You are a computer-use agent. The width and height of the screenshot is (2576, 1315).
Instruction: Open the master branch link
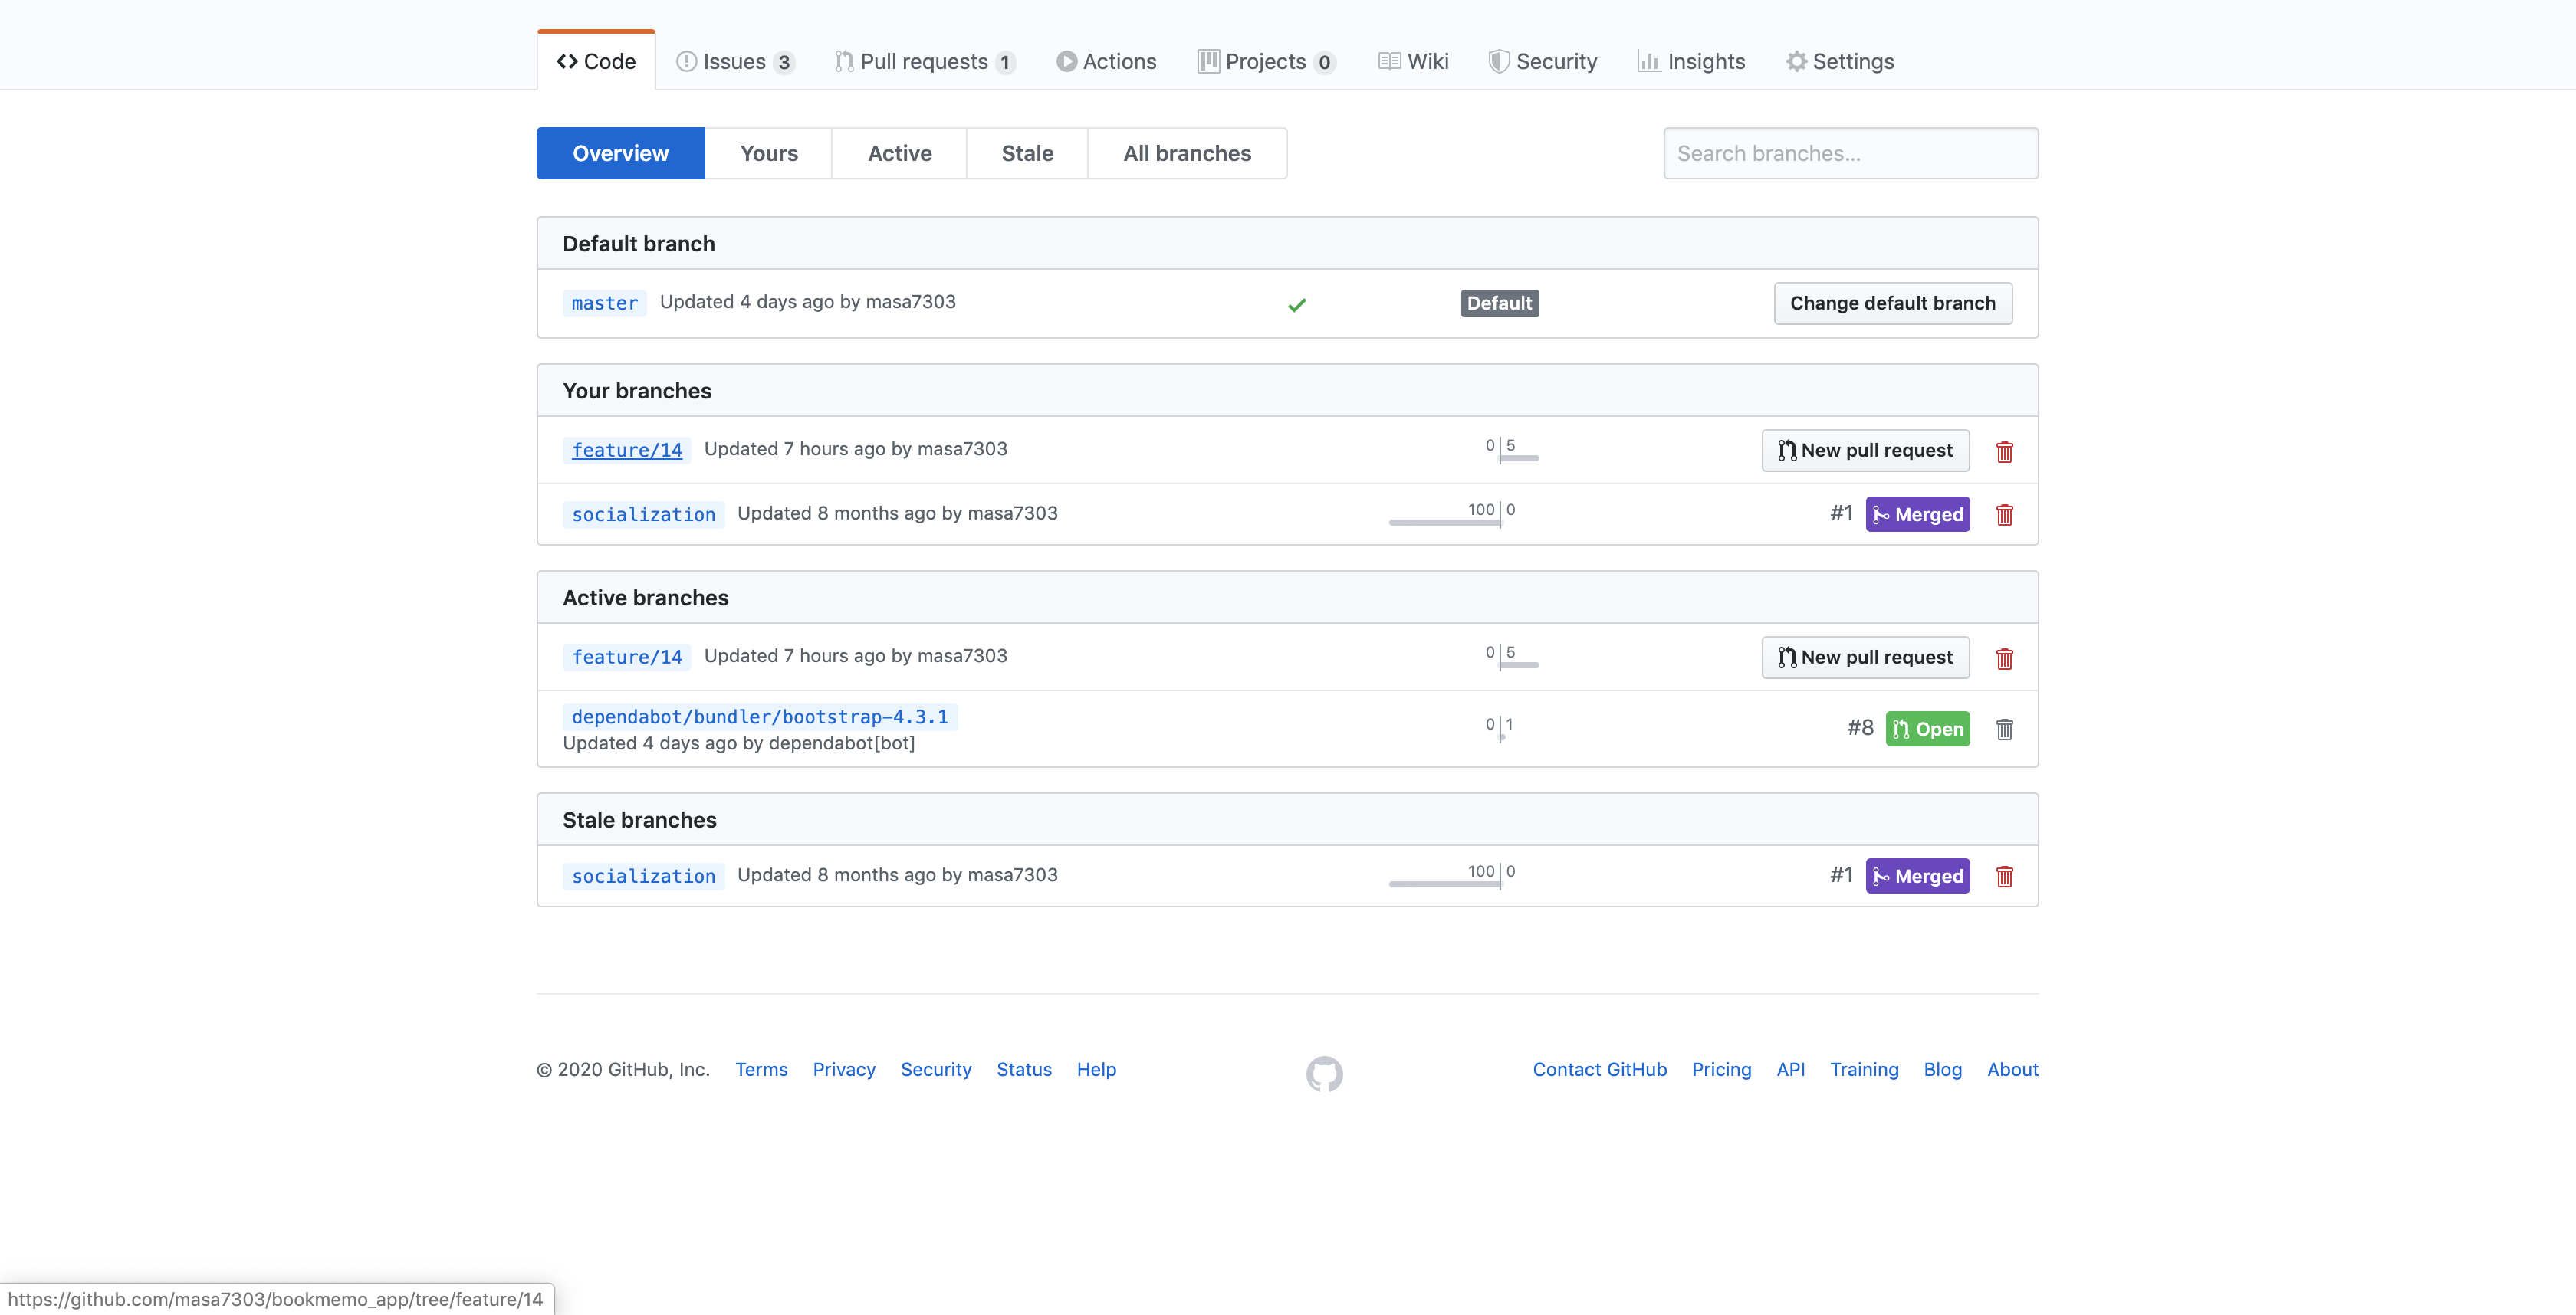tap(604, 303)
